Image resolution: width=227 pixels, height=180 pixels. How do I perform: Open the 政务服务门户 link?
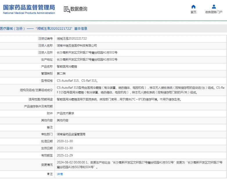(214, 12)
